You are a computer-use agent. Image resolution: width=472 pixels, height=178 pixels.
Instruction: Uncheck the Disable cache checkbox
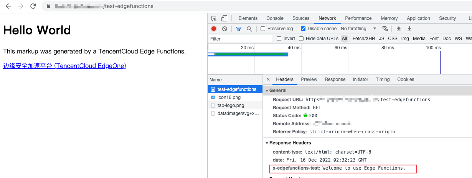[x=303, y=29]
